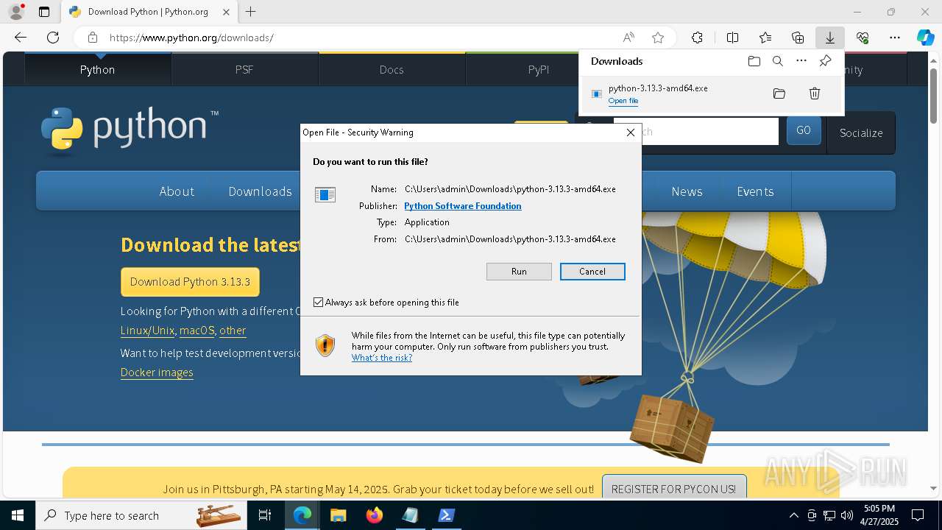Click the Open file link

pyautogui.click(x=623, y=101)
